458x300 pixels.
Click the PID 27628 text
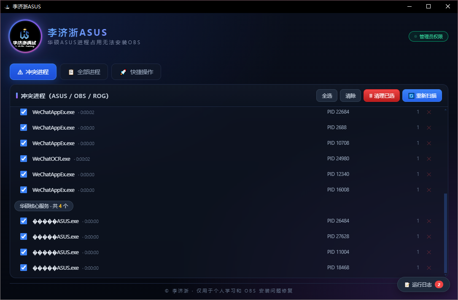[338, 236]
